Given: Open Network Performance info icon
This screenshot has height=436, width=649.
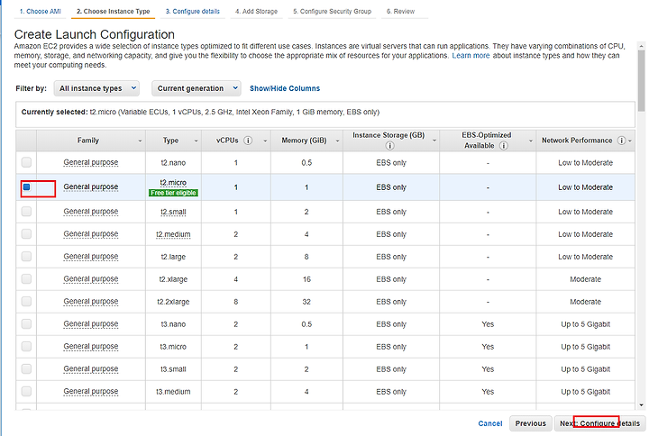Looking at the screenshot, I should click(621, 141).
